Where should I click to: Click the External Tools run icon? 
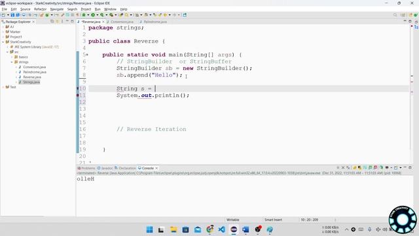[111, 15]
